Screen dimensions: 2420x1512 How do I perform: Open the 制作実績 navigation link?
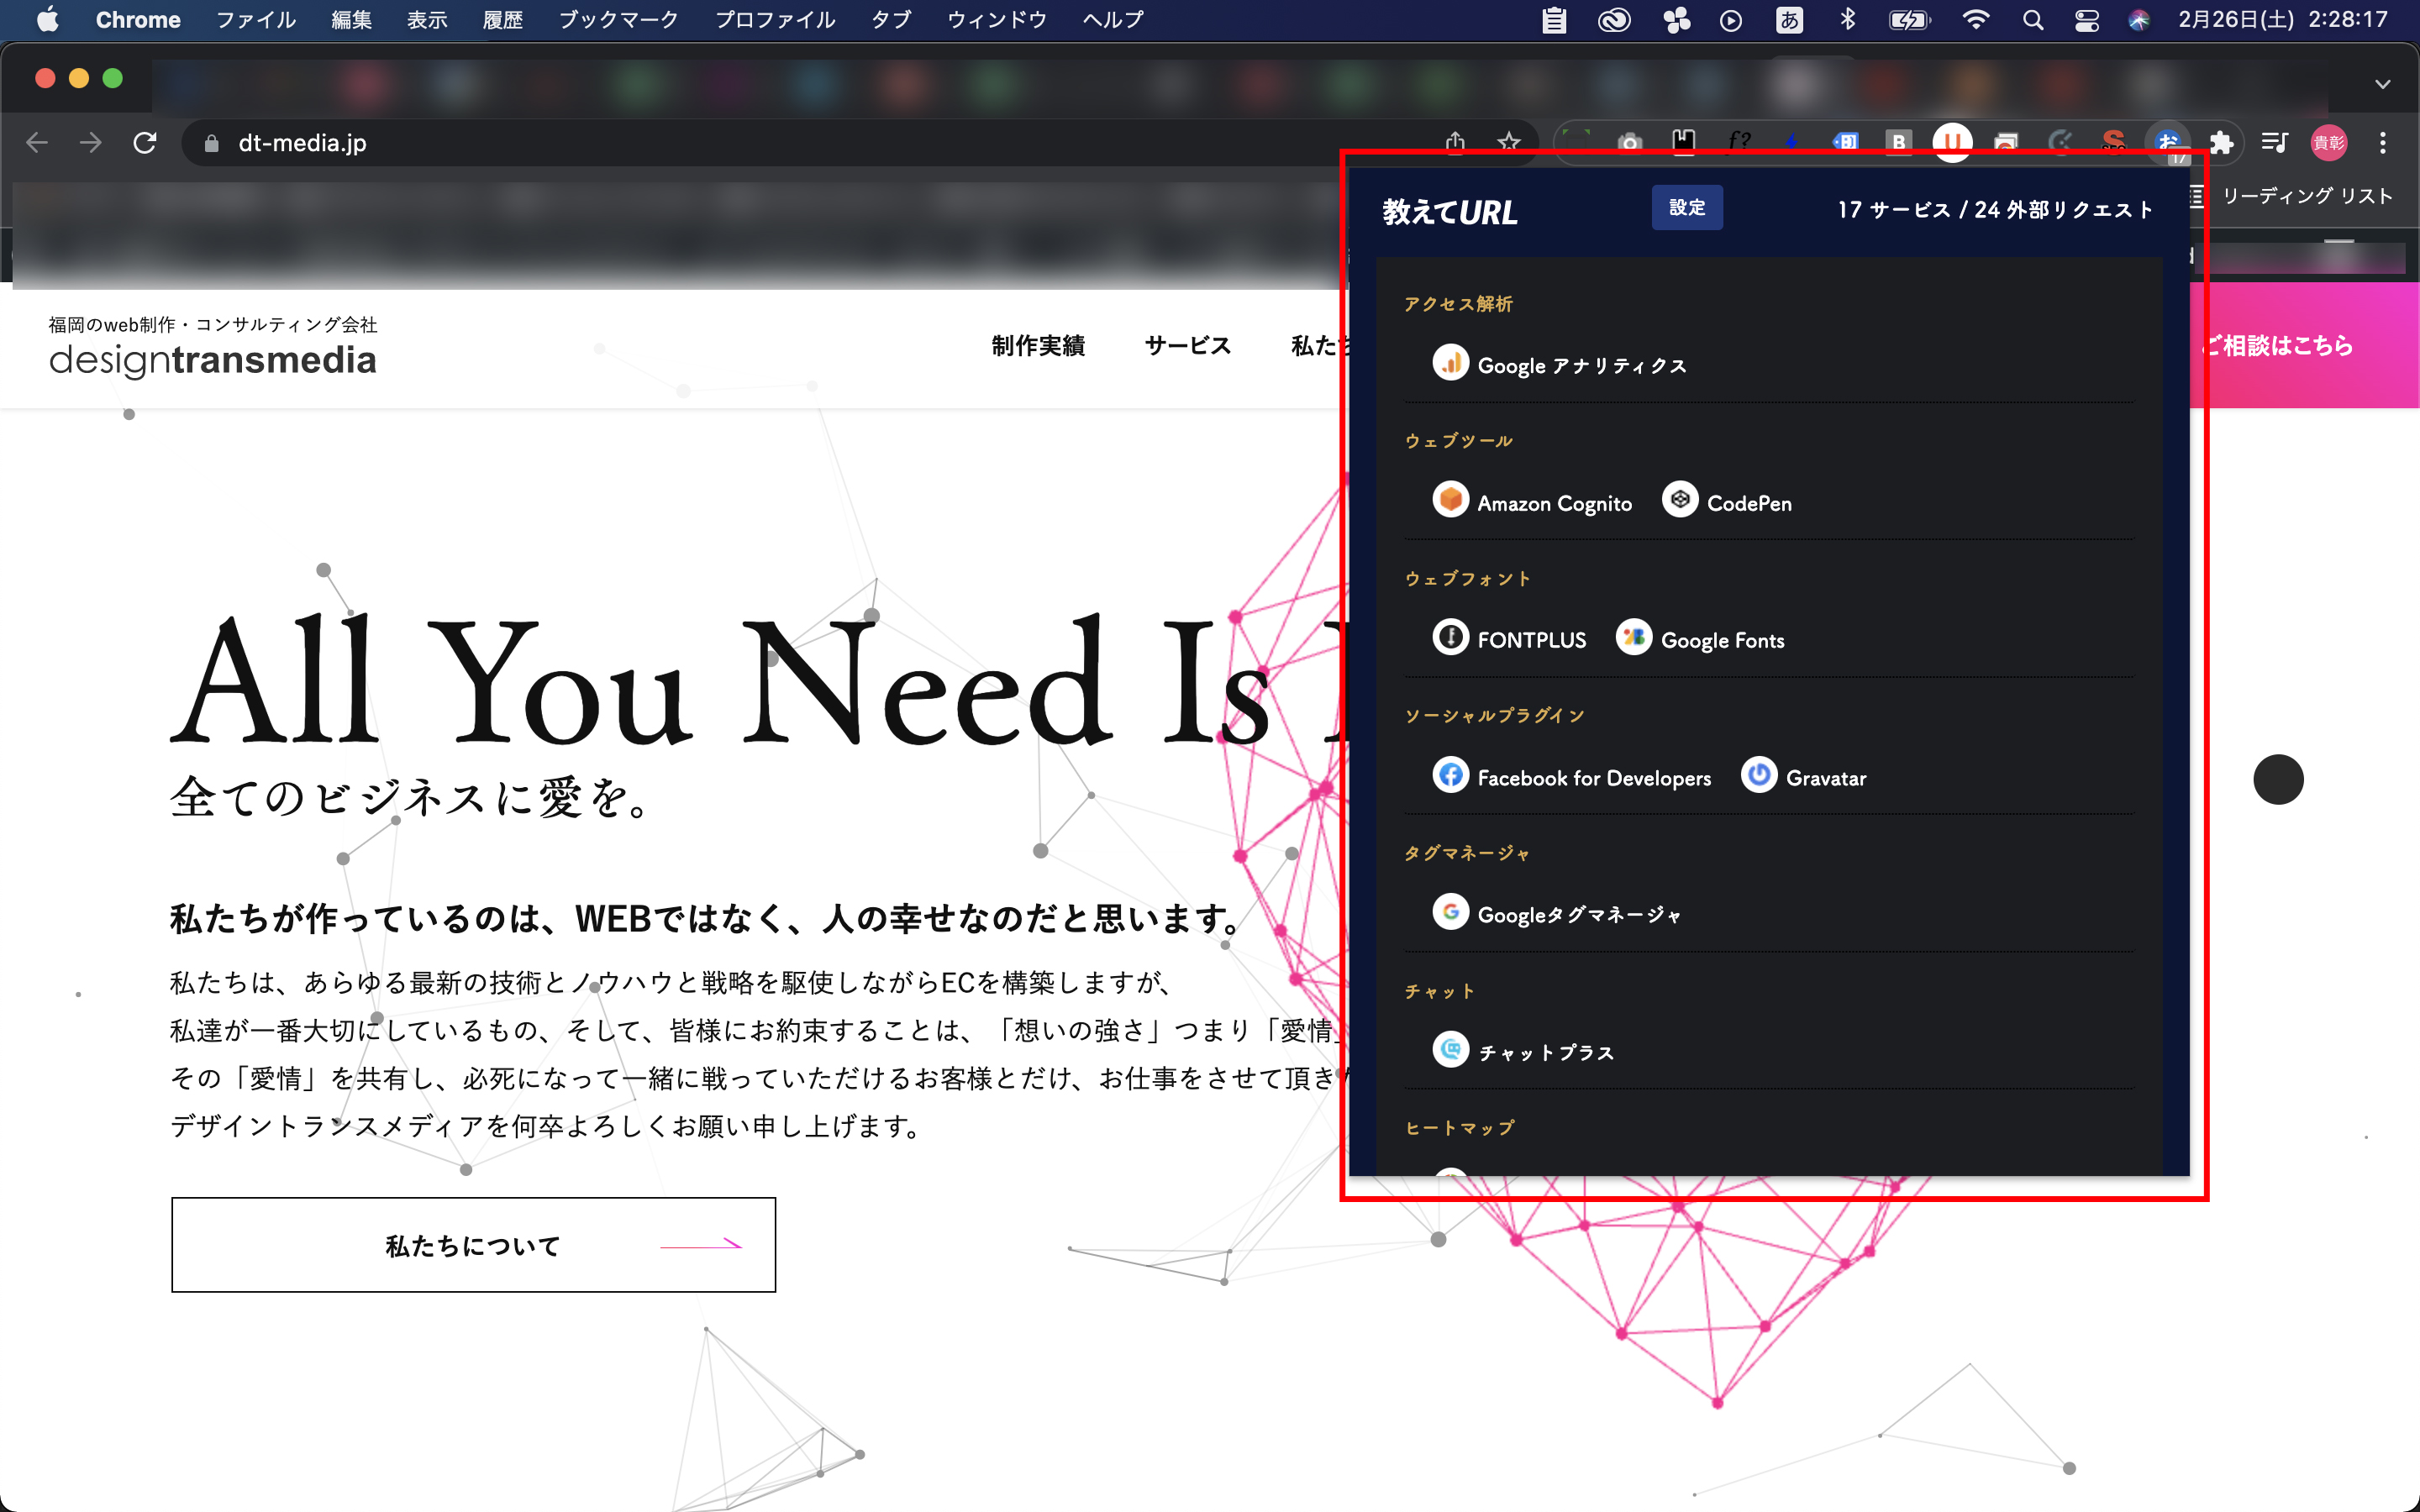point(1038,345)
